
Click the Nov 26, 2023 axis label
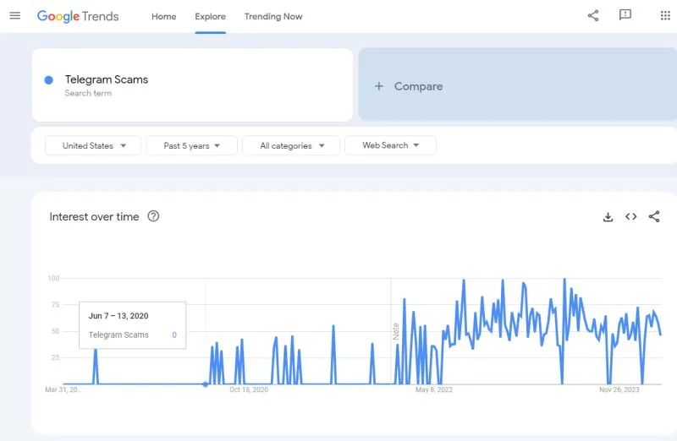coord(619,389)
